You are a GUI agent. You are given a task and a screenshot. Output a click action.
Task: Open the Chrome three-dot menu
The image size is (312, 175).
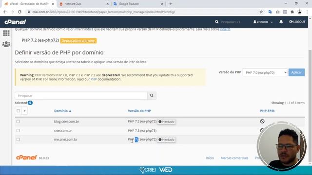point(307,12)
